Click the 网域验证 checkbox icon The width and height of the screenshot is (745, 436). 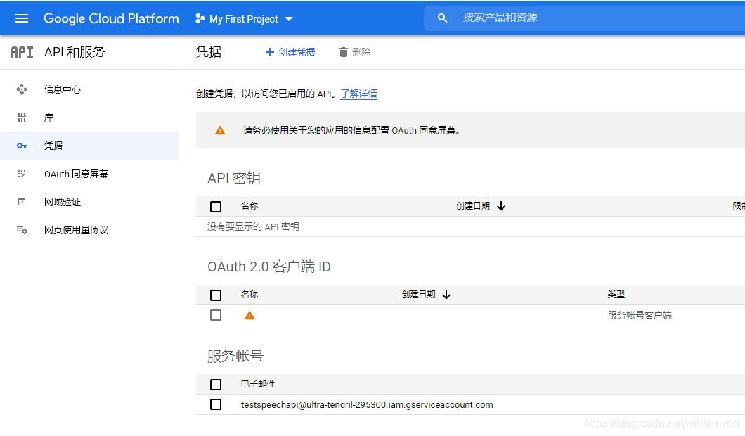tap(22, 202)
